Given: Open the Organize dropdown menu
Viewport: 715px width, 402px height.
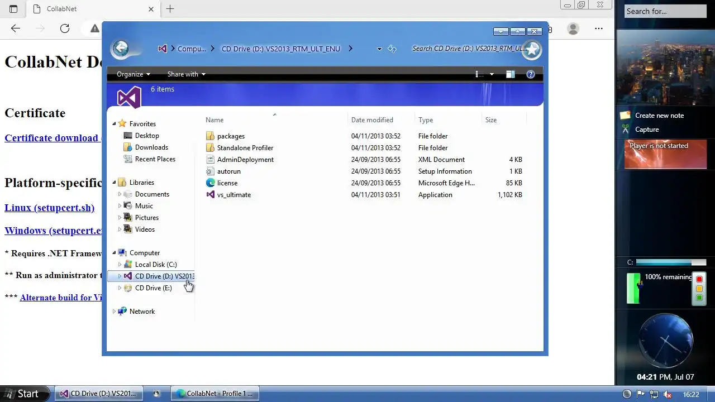Looking at the screenshot, I should pyautogui.click(x=134, y=74).
